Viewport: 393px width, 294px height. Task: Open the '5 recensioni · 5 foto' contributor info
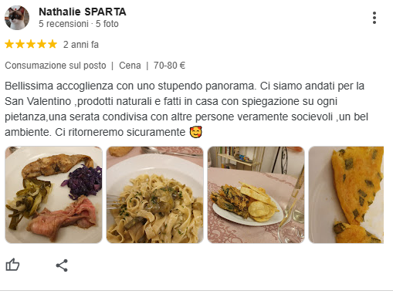coord(79,24)
